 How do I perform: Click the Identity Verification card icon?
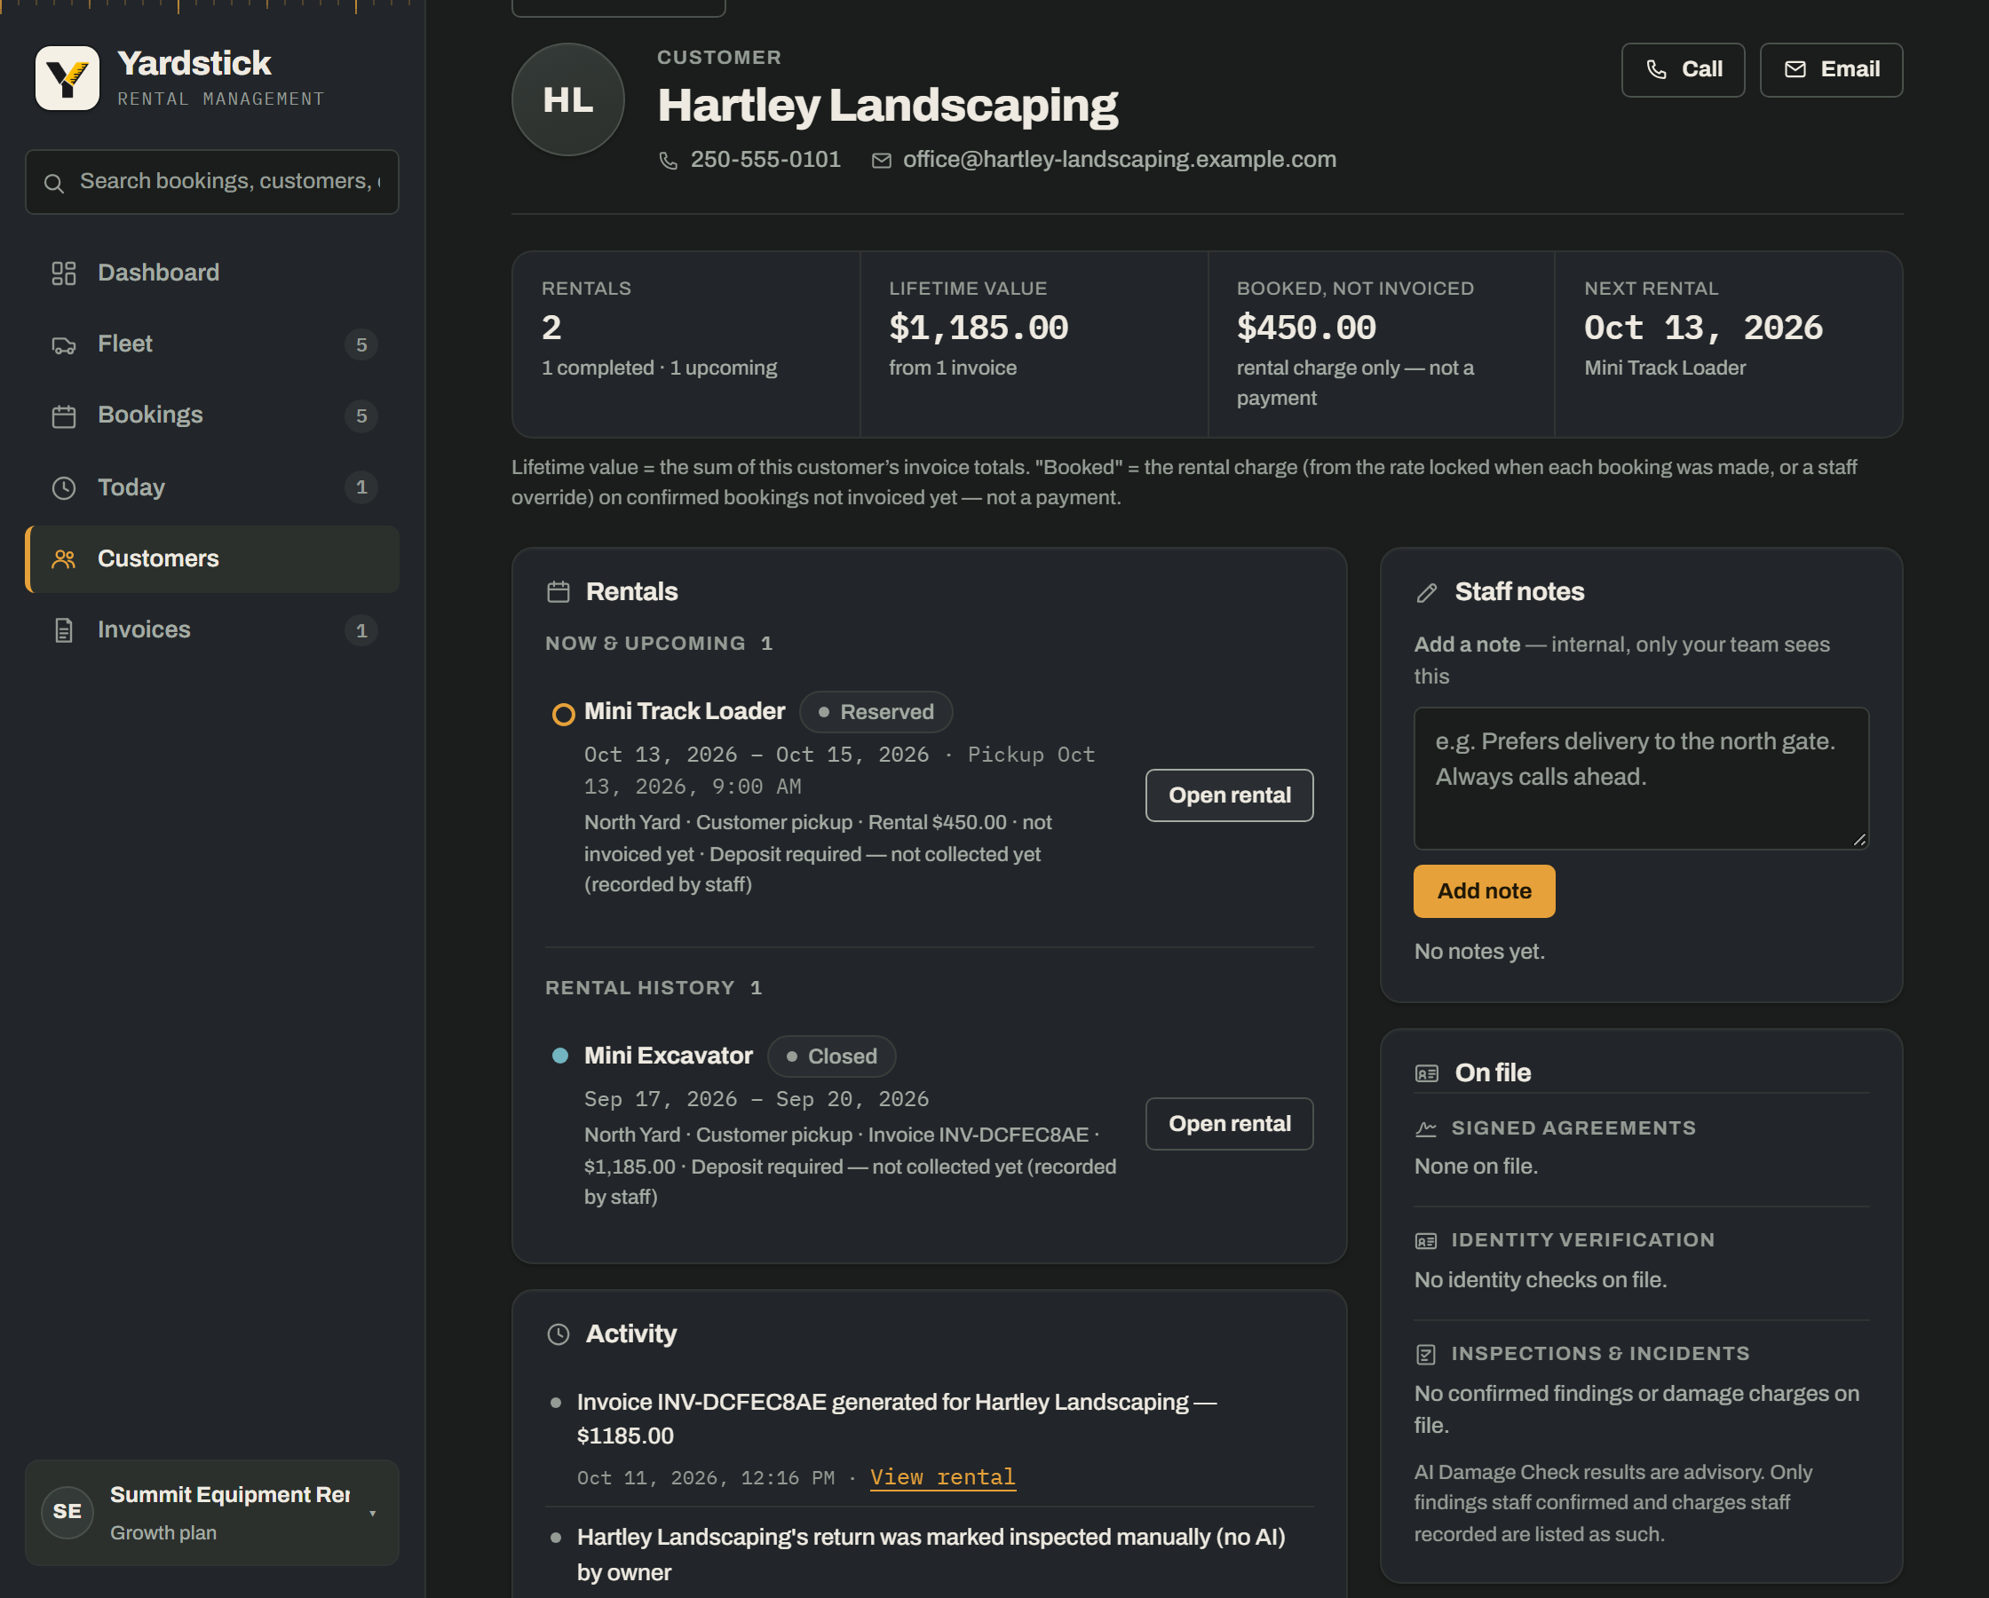[x=1425, y=1241]
